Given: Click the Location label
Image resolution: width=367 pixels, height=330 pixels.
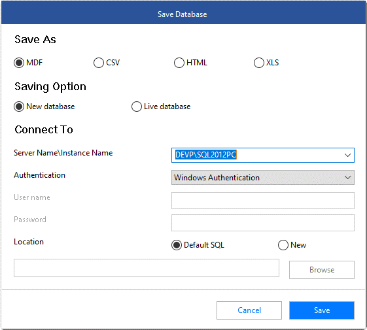Looking at the screenshot, I should (x=29, y=242).
